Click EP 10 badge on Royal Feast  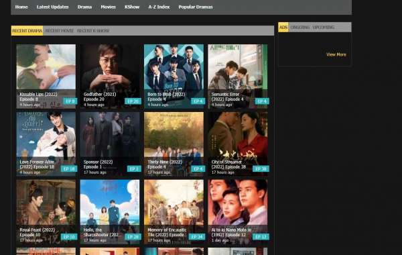[69, 237]
